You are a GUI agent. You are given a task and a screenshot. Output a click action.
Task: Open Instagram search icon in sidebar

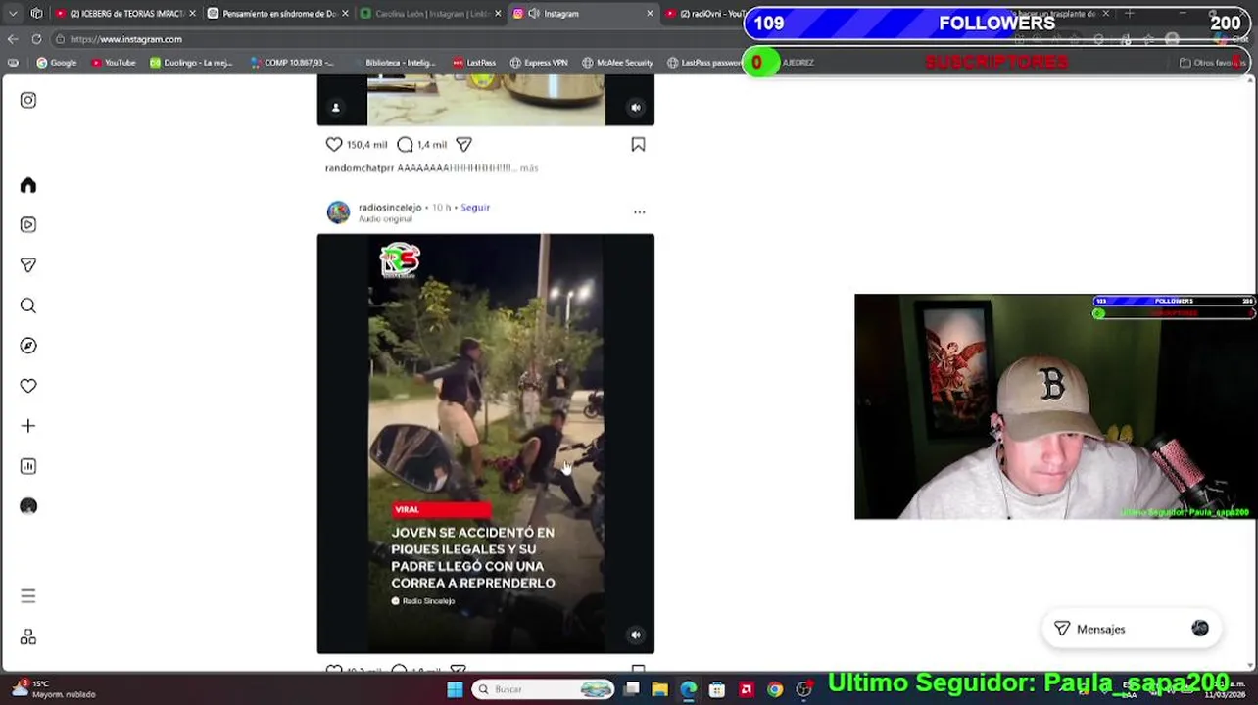(x=28, y=305)
